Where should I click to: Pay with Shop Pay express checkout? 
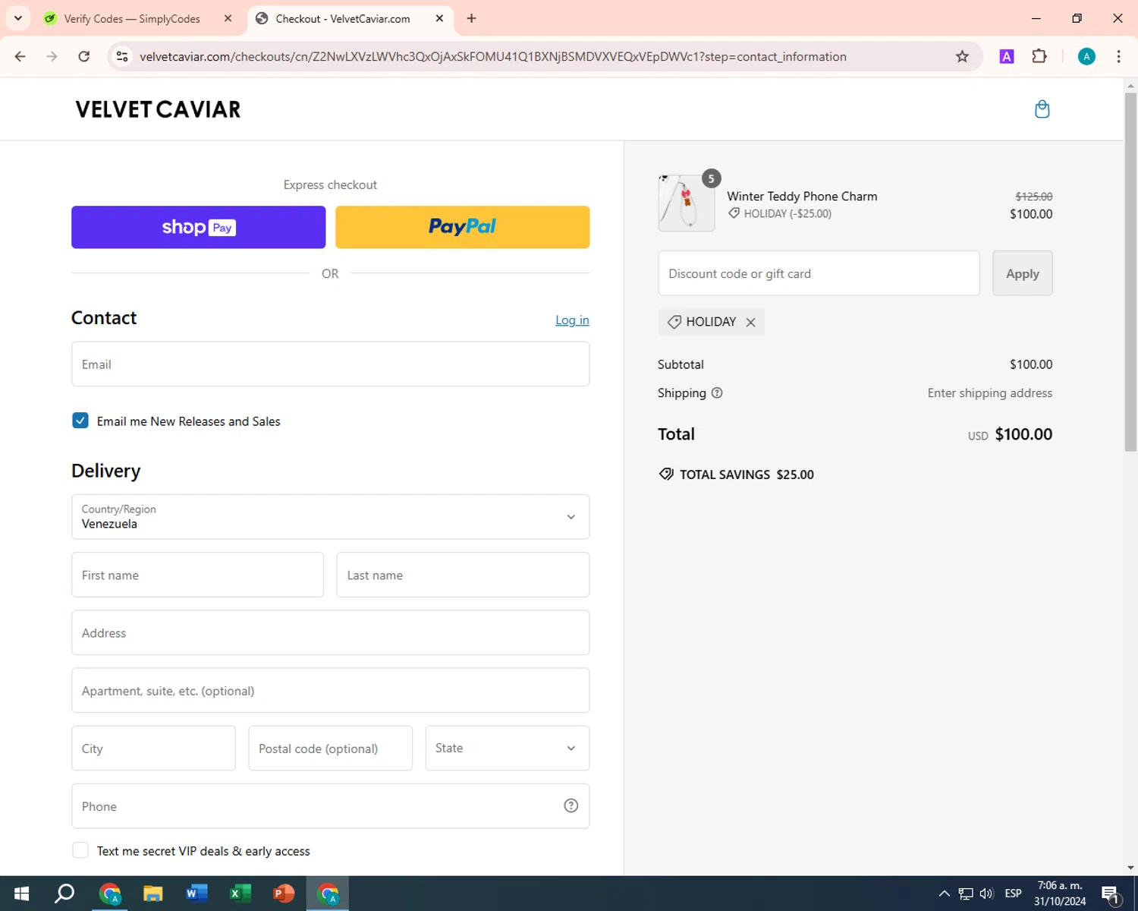(198, 227)
